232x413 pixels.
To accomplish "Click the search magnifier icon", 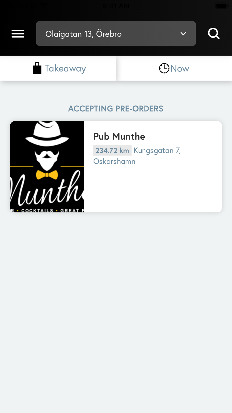I will coord(214,33).
